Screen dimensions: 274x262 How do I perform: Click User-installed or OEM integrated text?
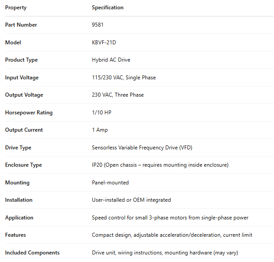[x=131, y=200]
